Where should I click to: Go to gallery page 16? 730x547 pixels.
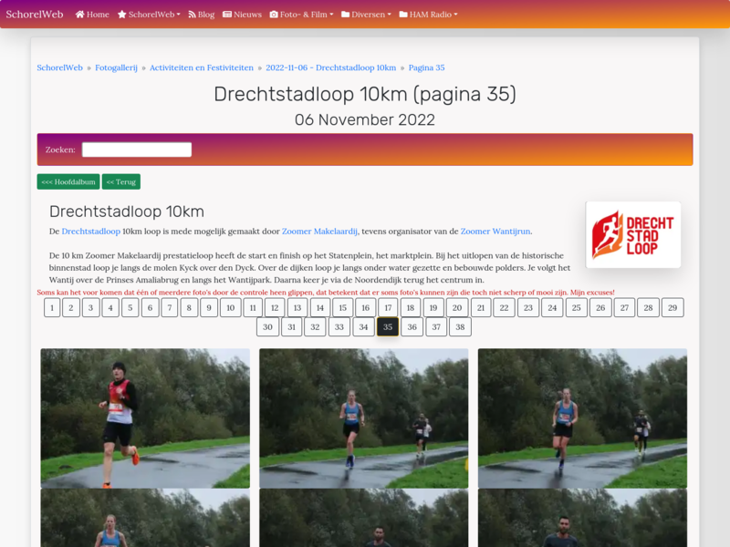click(366, 307)
